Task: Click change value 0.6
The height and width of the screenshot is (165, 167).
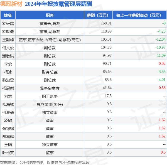Action: [x=163, y=152]
